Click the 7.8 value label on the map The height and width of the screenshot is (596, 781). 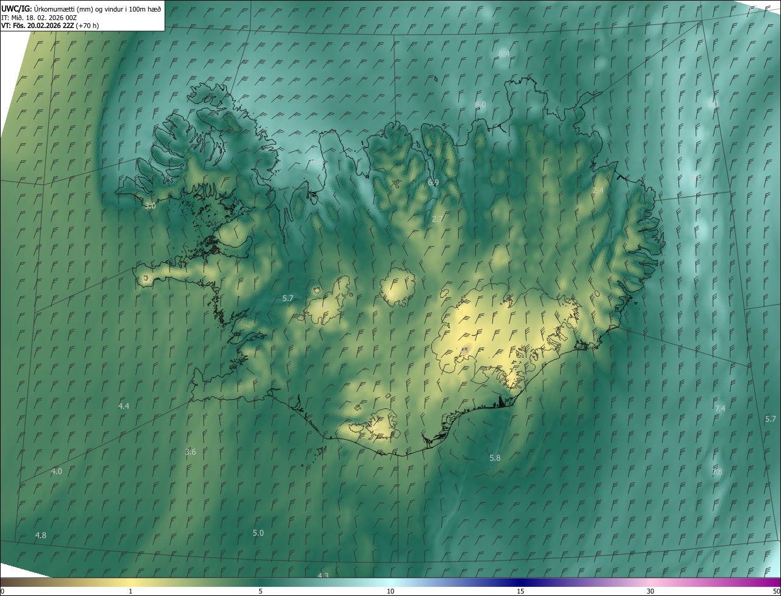point(717,472)
